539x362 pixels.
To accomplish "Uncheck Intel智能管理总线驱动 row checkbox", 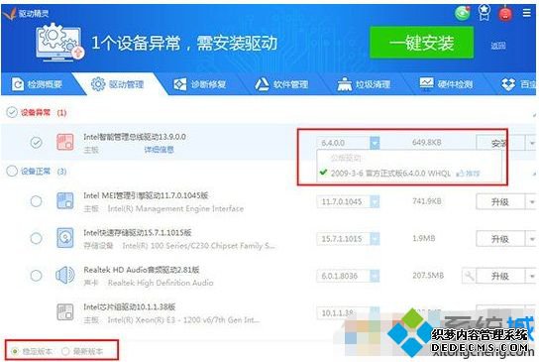I will (x=36, y=142).
